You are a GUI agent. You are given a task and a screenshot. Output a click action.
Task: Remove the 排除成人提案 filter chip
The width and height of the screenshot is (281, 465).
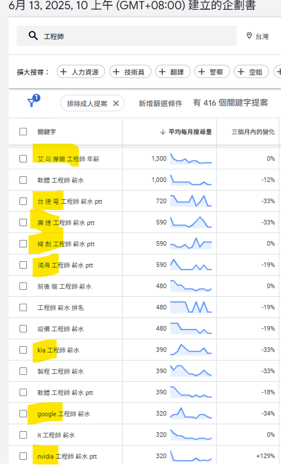pyautogui.click(x=116, y=103)
